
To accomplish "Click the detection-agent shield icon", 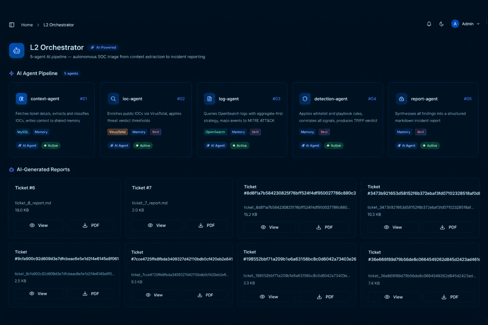I will (x=305, y=99).
